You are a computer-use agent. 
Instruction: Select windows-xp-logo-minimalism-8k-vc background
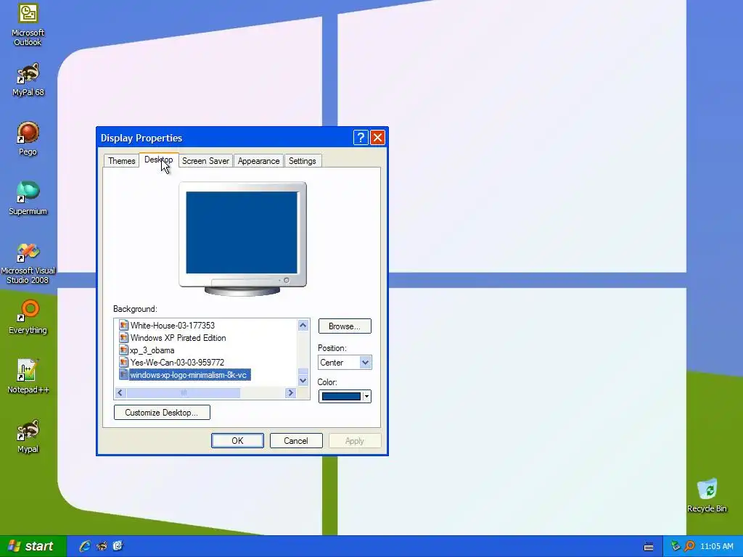point(189,375)
